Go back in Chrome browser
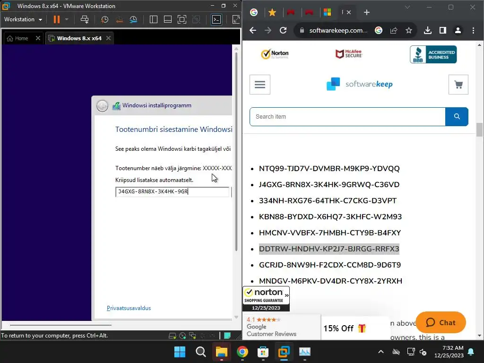 (x=253, y=30)
